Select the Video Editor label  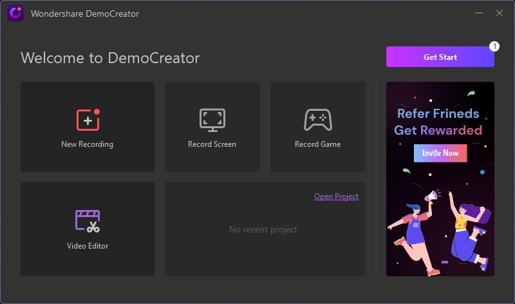click(88, 246)
